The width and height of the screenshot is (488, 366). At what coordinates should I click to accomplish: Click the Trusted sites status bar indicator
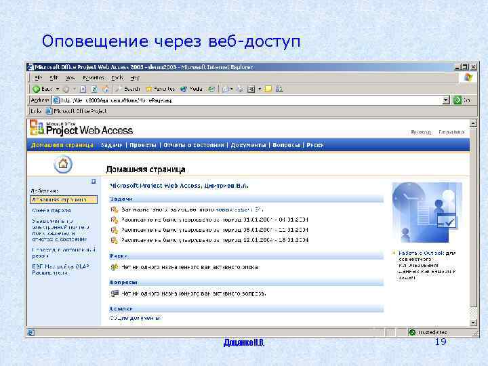(x=428, y=332)
